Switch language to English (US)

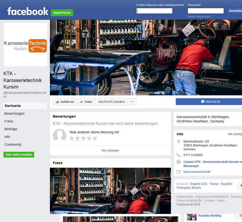click(x=199, y=184)
